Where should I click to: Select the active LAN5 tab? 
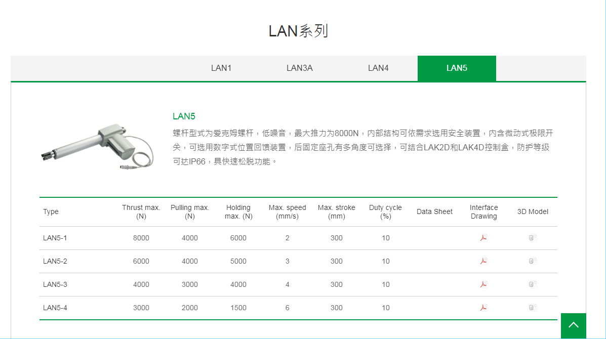point(456,68)
